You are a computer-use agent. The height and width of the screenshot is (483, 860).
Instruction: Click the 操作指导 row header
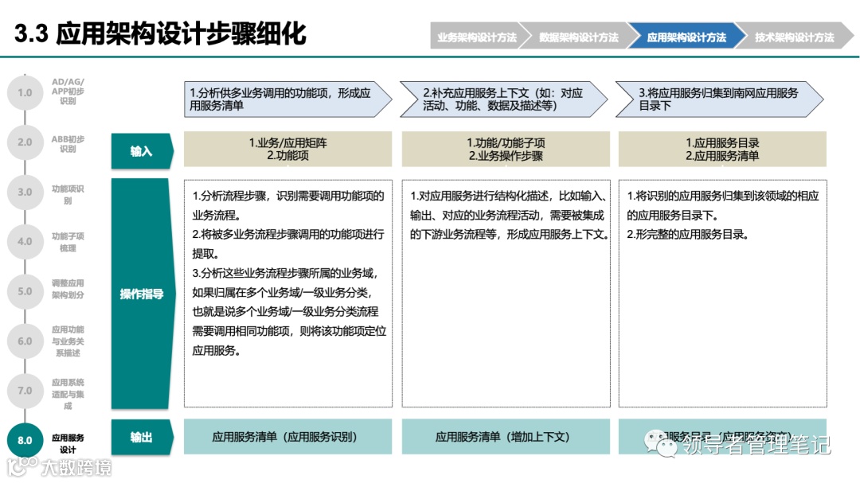(142, 294)
